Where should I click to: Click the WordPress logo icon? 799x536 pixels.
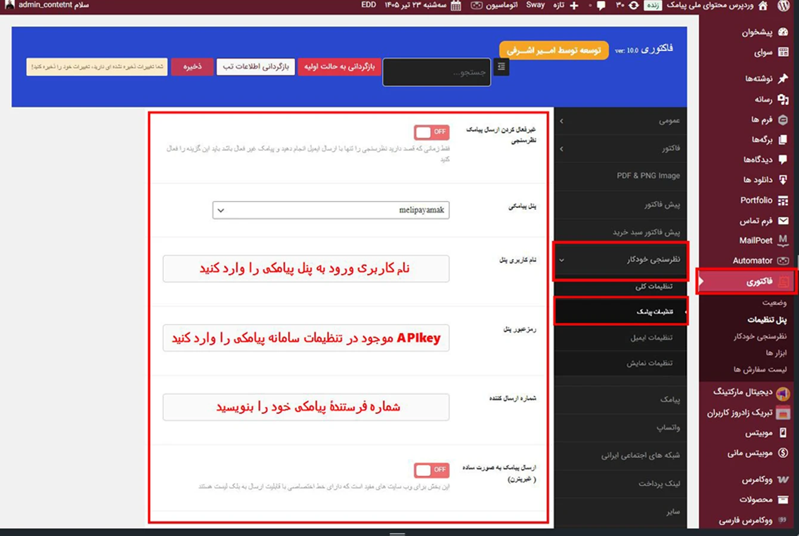[x=783, y=6]
